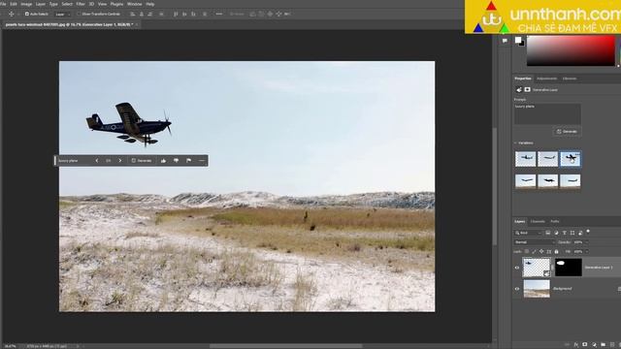Click align left edges icon in options bar
The width and height of the screenshot is (621, 349).
pyautogui.click(x=133, y=14)
